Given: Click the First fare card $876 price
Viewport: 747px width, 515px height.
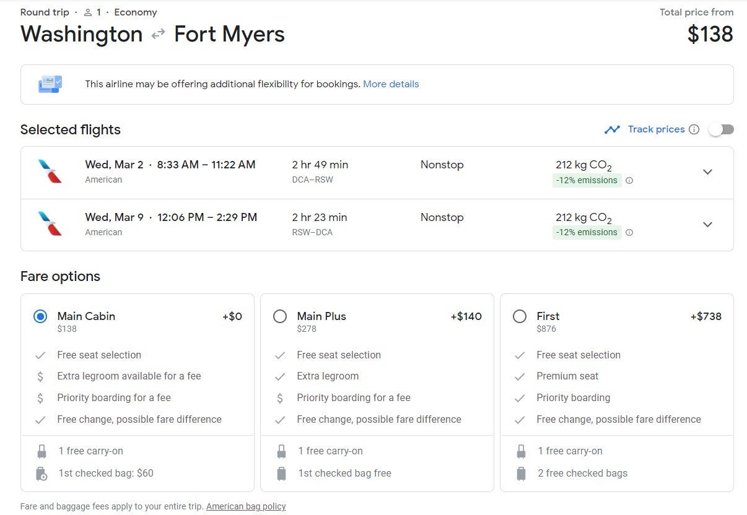Looking at the screenshot, I should coord(546,329).
